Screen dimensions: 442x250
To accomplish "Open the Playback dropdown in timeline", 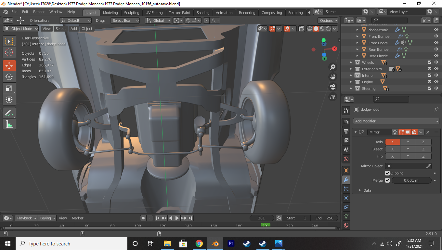I will [26, 218].
